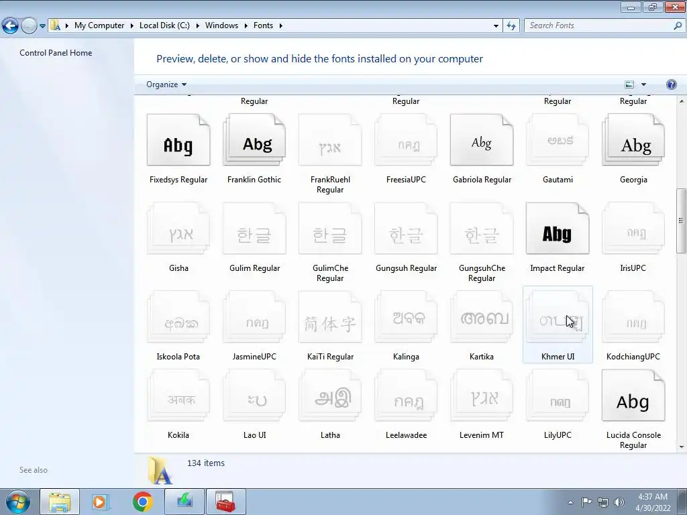Click the scrollbar up arrow
The width and height of the screenshot is (687, 515).
[681, 102]
